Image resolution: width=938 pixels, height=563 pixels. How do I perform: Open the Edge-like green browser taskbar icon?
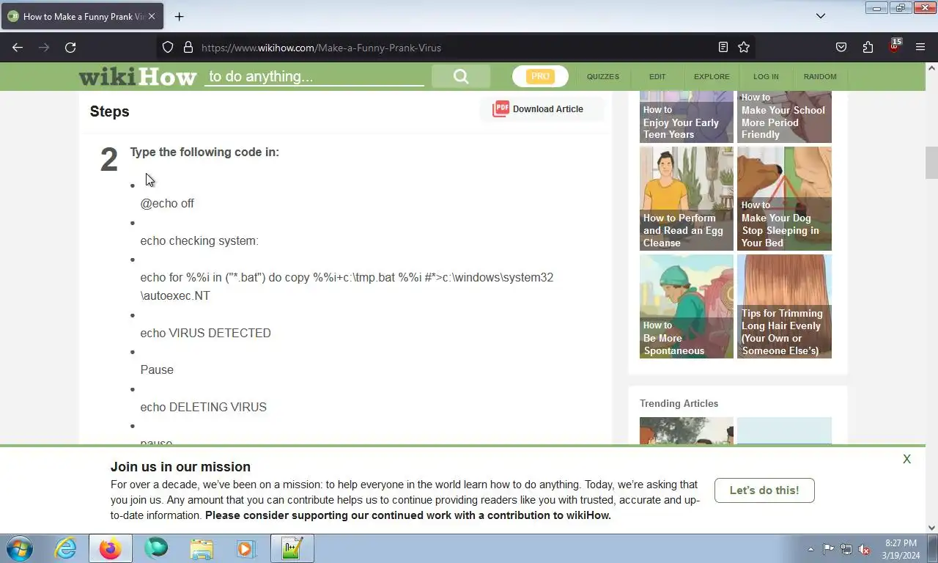156,548
